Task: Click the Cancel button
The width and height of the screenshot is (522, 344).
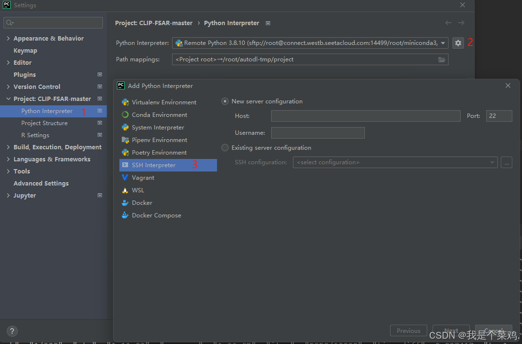Action: click(x=493, y=330)
